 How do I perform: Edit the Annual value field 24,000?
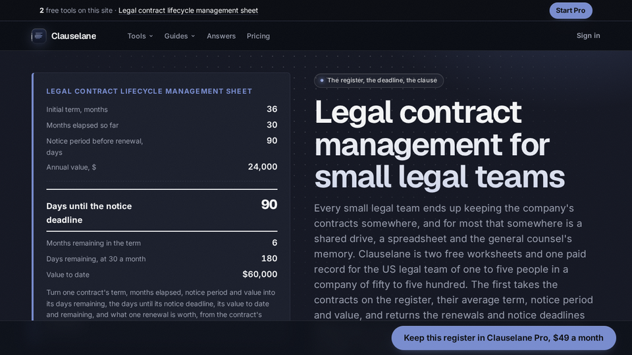point(263,166)
